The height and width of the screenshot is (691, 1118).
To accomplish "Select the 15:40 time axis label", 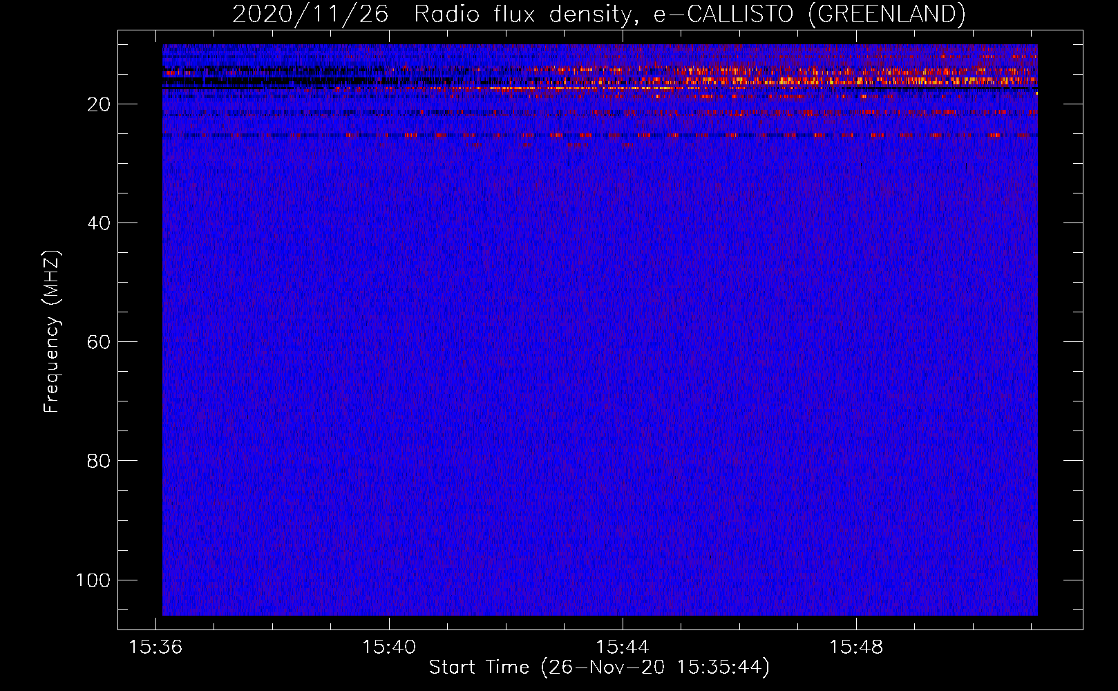I will click(389, 647).
